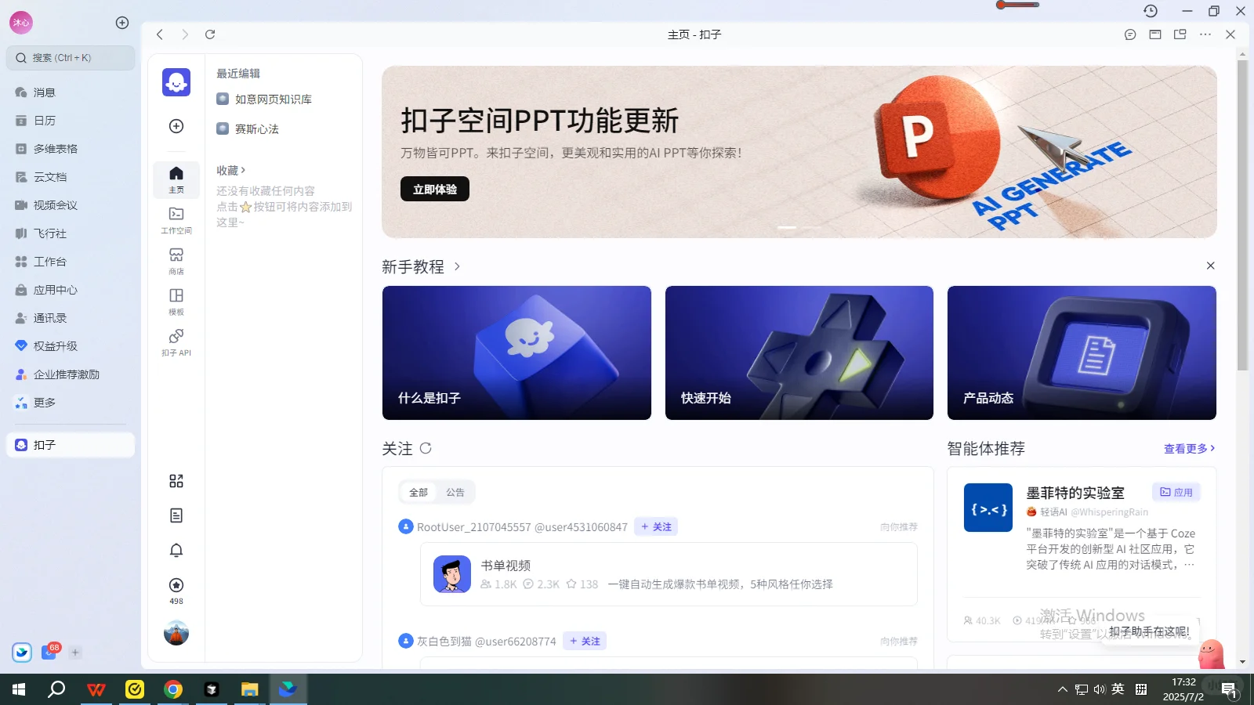
Task: Expand 新手教程 to see more tutorials
Action: click(x=457, y=266)
